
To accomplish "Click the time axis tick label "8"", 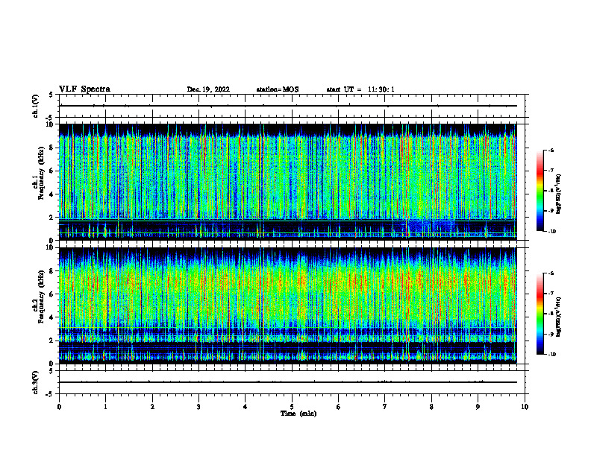I will pyautogui.click(x=431, y=407).
